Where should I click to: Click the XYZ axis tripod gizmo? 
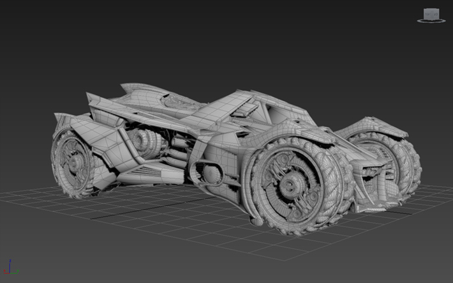(x=11, y=267)
